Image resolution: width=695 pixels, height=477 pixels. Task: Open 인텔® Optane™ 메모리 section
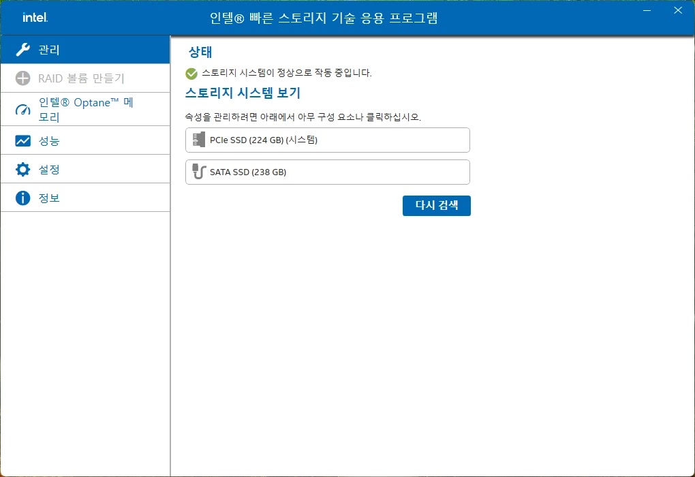85,109
